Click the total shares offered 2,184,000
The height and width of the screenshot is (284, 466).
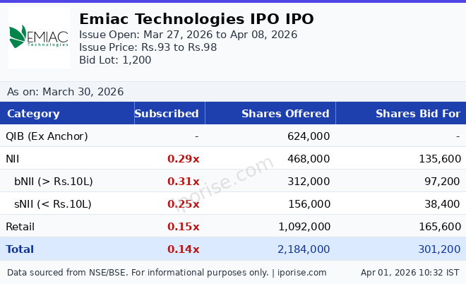(x=304, y=249)
